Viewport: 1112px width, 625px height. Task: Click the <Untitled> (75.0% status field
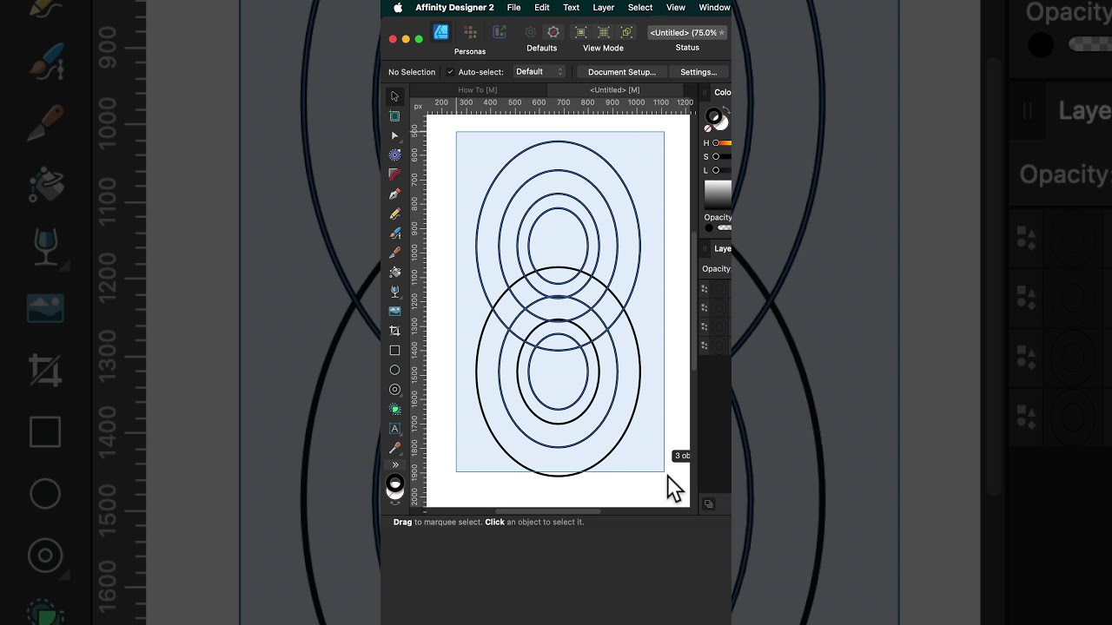point(687,33)
